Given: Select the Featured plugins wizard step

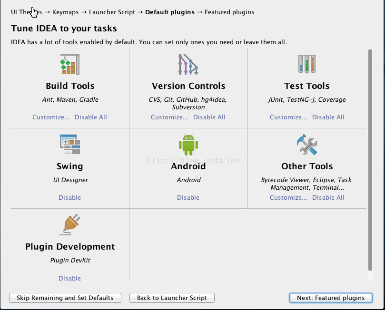Looking at the screenshot, I should click(x=229, y=12).
